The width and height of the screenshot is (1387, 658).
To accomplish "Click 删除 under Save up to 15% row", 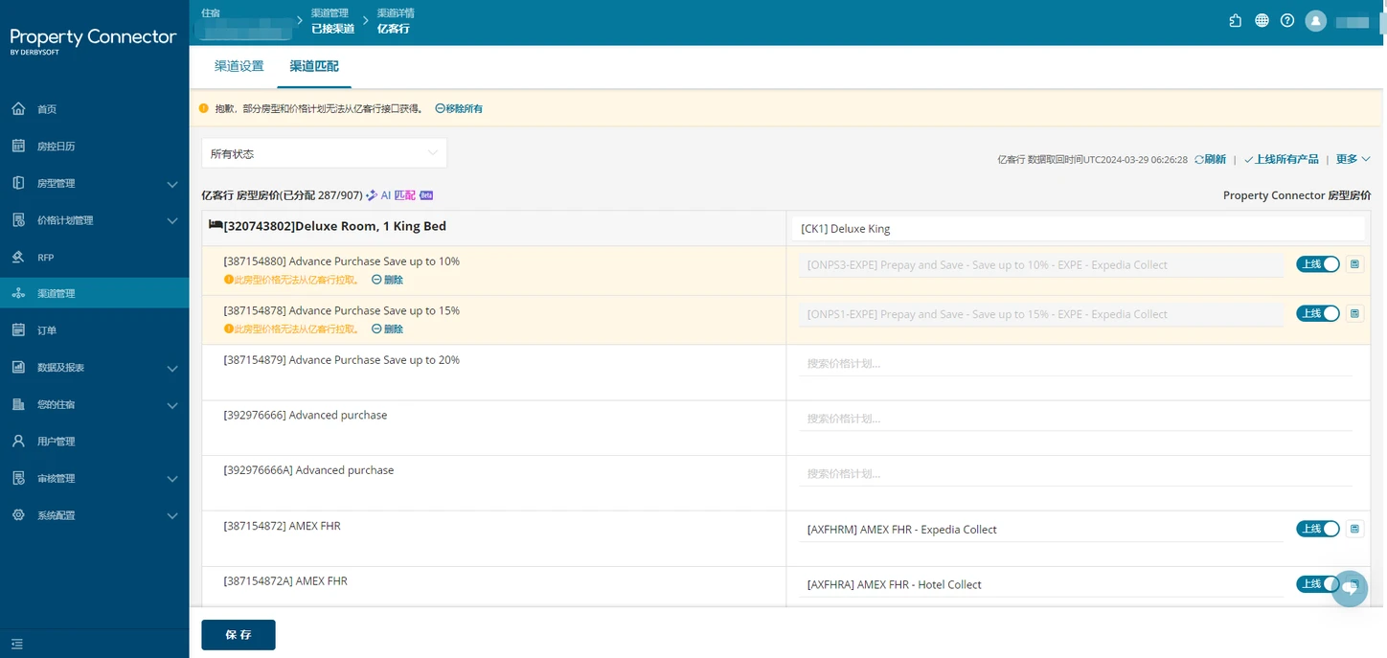I will [x=387, y=329].
